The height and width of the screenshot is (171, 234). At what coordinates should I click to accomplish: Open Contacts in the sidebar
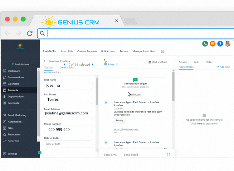point(19,90)
